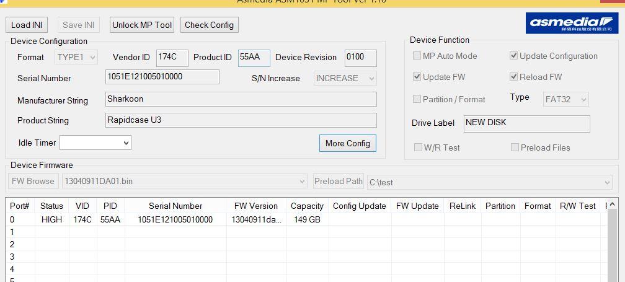Unlock the MP Tool
The width and height of the screenshot is (625, 282).
click(142, 25)
